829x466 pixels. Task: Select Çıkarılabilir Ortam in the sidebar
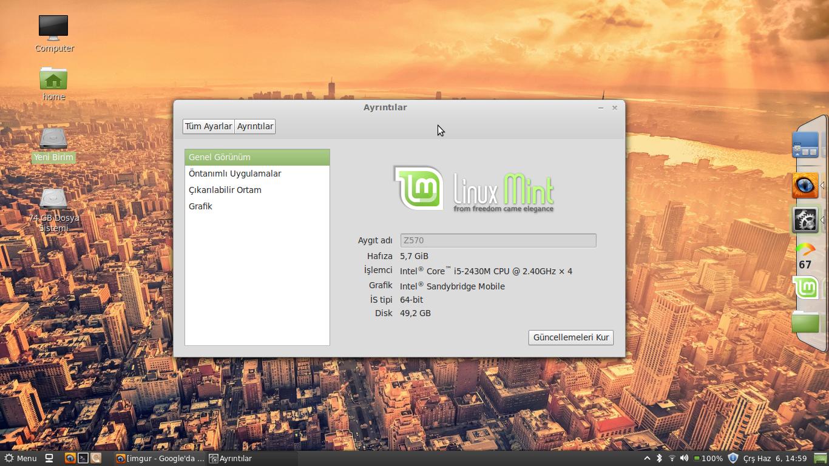point(257,190)
